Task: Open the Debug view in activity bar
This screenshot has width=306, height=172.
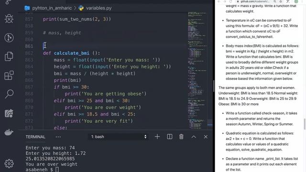Action: tap(9, 19)
